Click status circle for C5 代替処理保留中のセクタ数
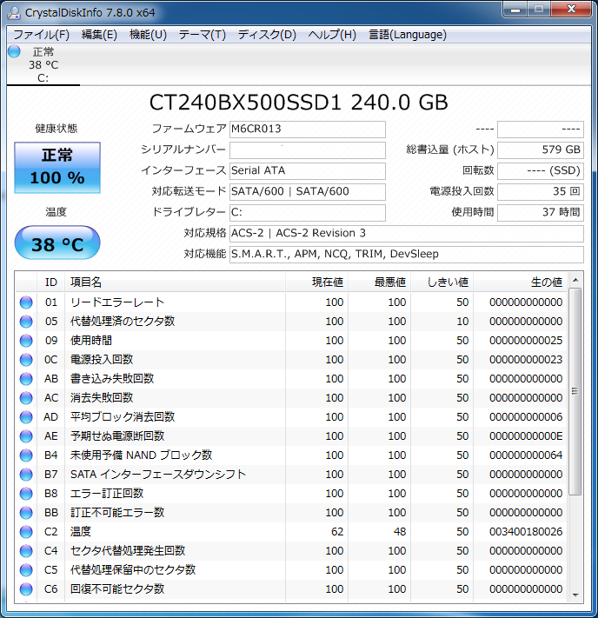Screen dimensions: 598x618 26,570
